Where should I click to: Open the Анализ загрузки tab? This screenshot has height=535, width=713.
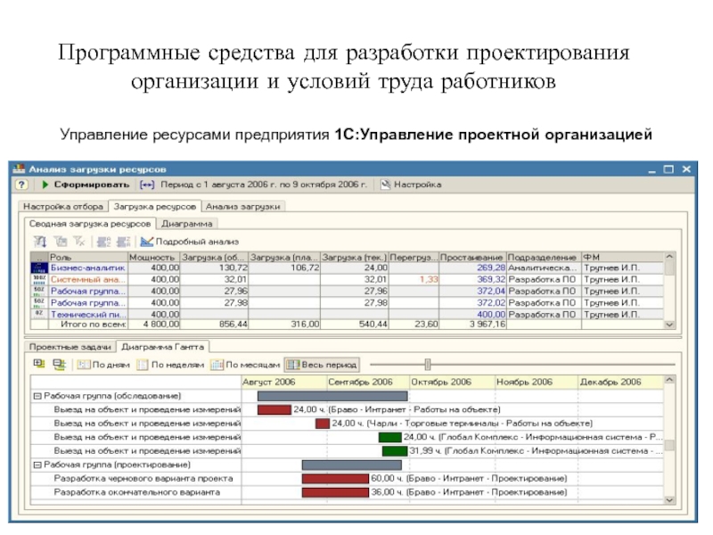242,206
